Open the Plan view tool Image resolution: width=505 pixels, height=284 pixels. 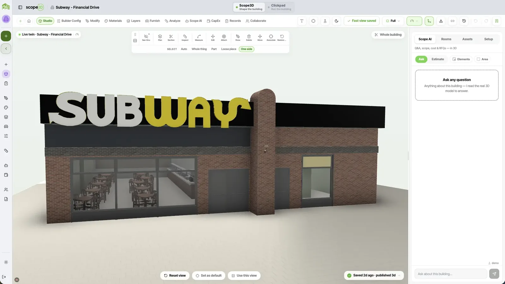[160, 38]
